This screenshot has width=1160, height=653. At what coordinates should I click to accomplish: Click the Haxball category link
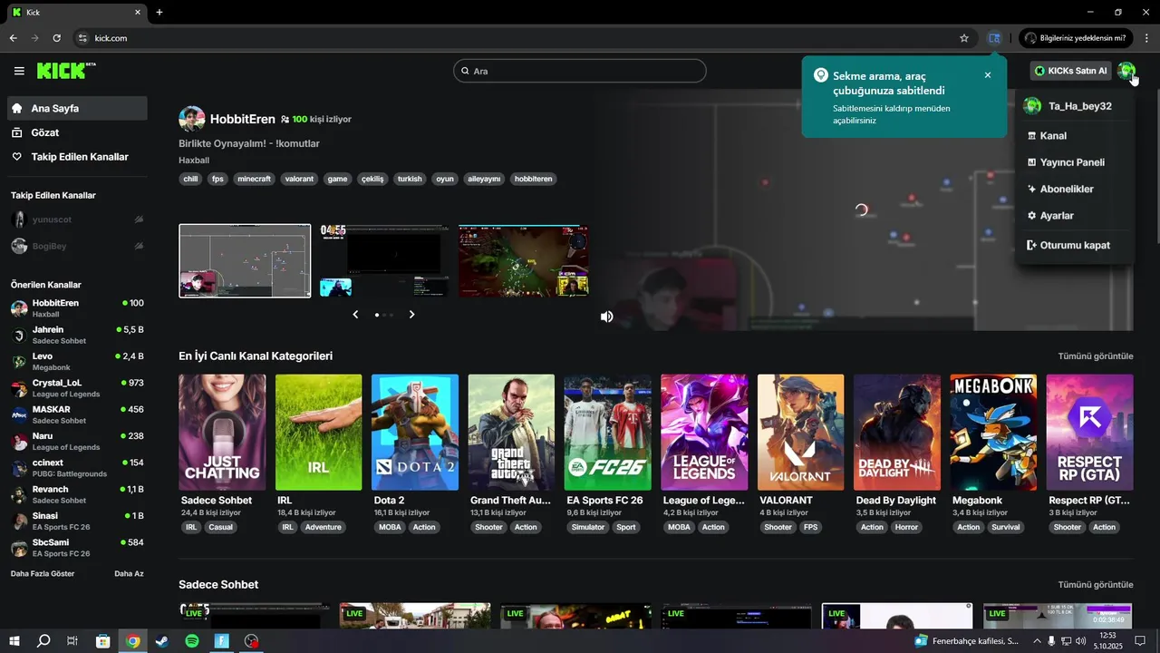click(194, 161)
